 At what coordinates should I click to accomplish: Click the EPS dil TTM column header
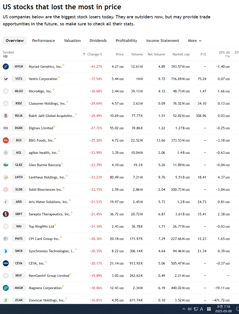click(x=224, y=54)
